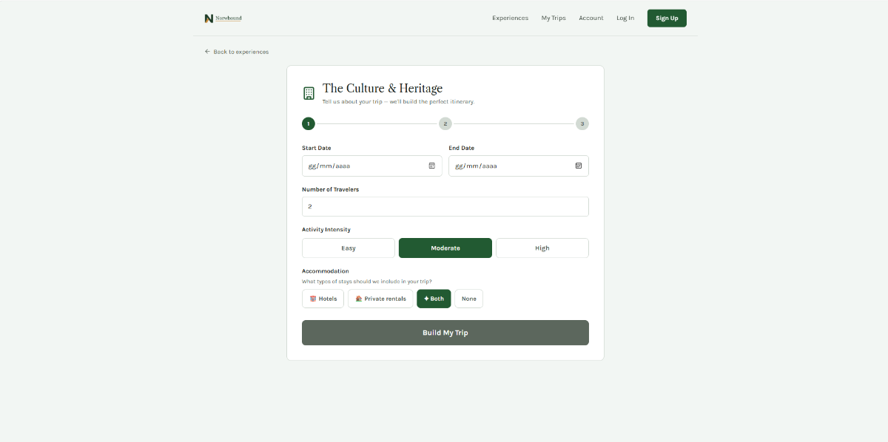Click the 'End Date' label
This screenshot has height=442, width=888.
(x=462, y=149)
